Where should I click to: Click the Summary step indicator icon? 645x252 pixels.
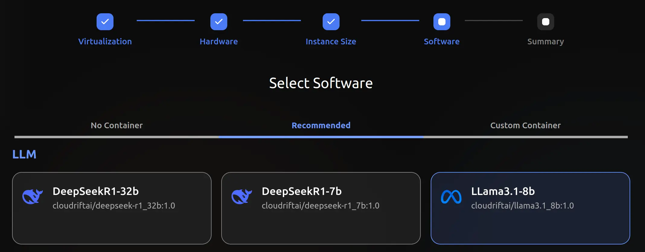click(x=546, y=22)
